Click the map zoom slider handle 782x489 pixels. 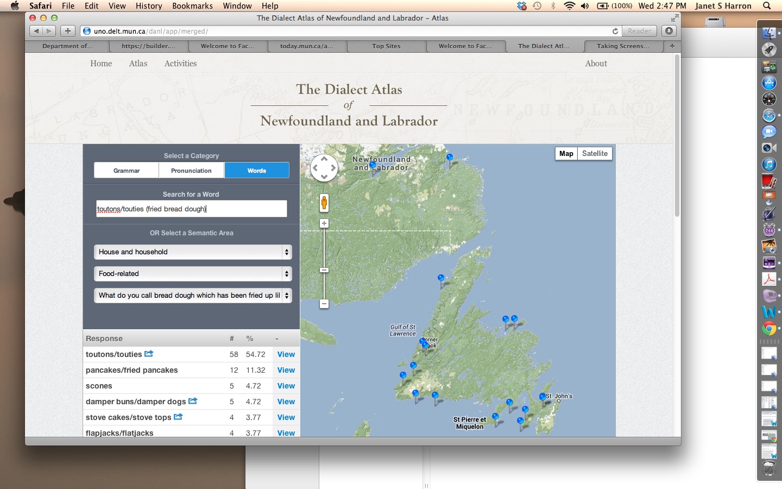(x=324, y=270)
